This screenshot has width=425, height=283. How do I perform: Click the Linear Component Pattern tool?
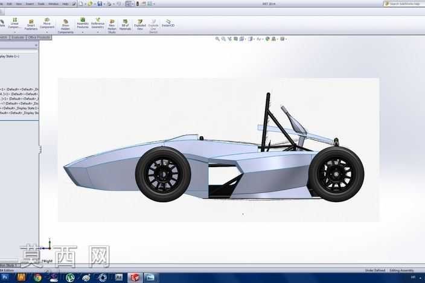14,24
